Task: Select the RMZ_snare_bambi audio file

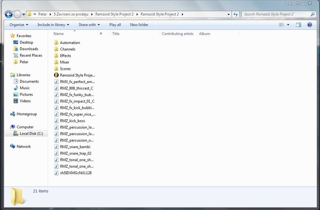Action: [74, 147]
